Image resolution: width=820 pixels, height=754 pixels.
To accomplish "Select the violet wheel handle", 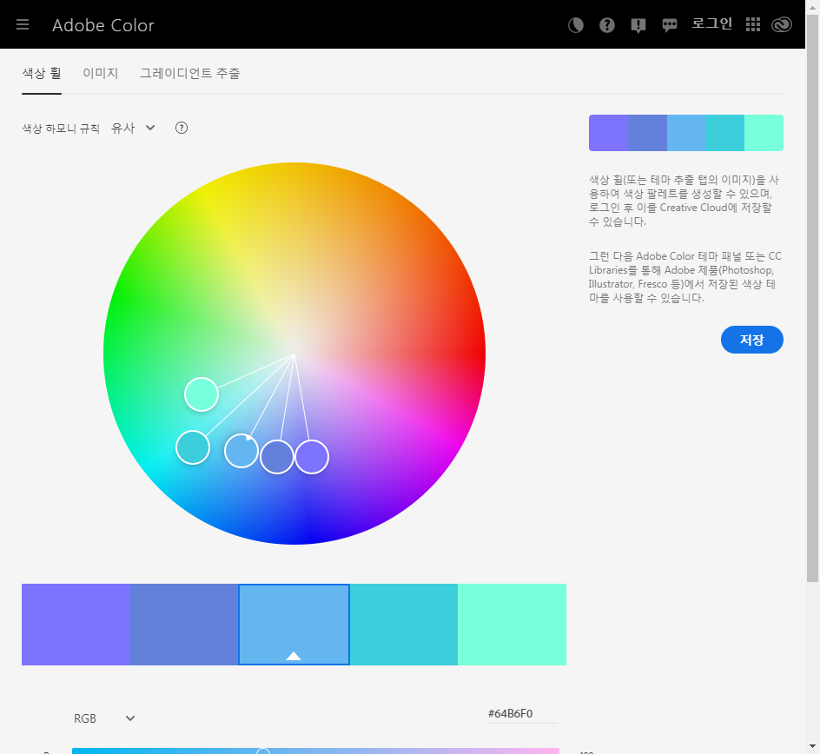I will tap(312, 457).
